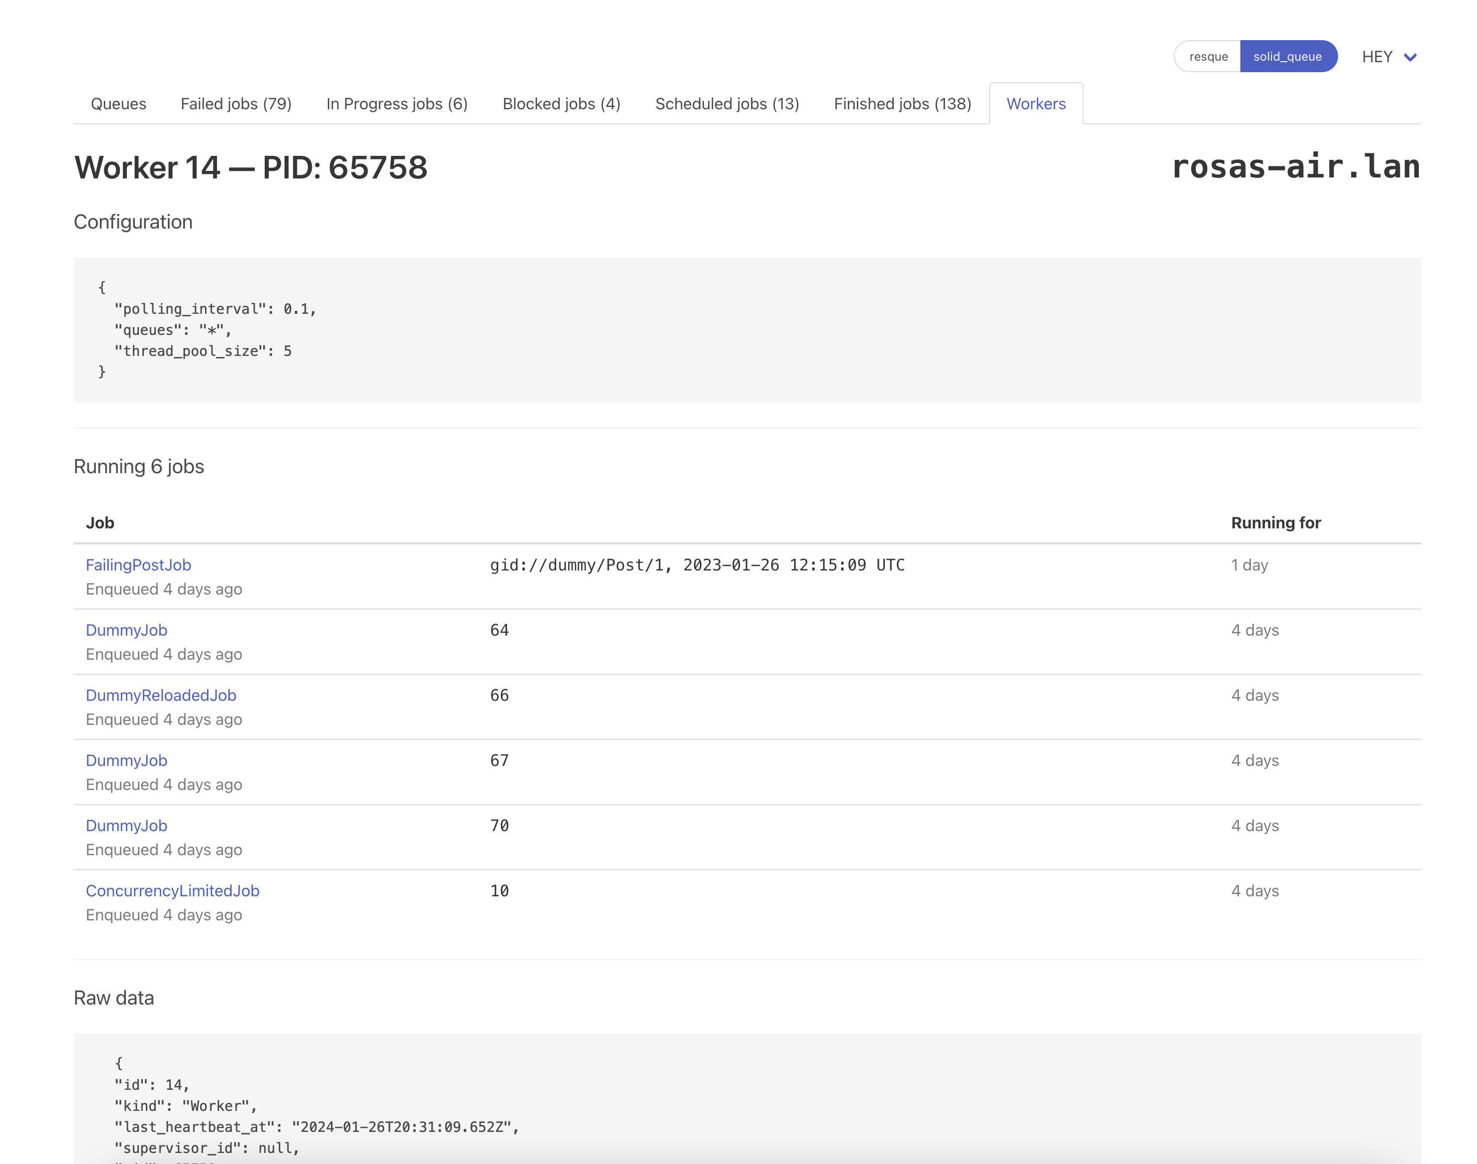The width and height of the screenshot is (1477, 1164).
Task: View the Blocked jobs (4) tab
Action: point(561,104)
